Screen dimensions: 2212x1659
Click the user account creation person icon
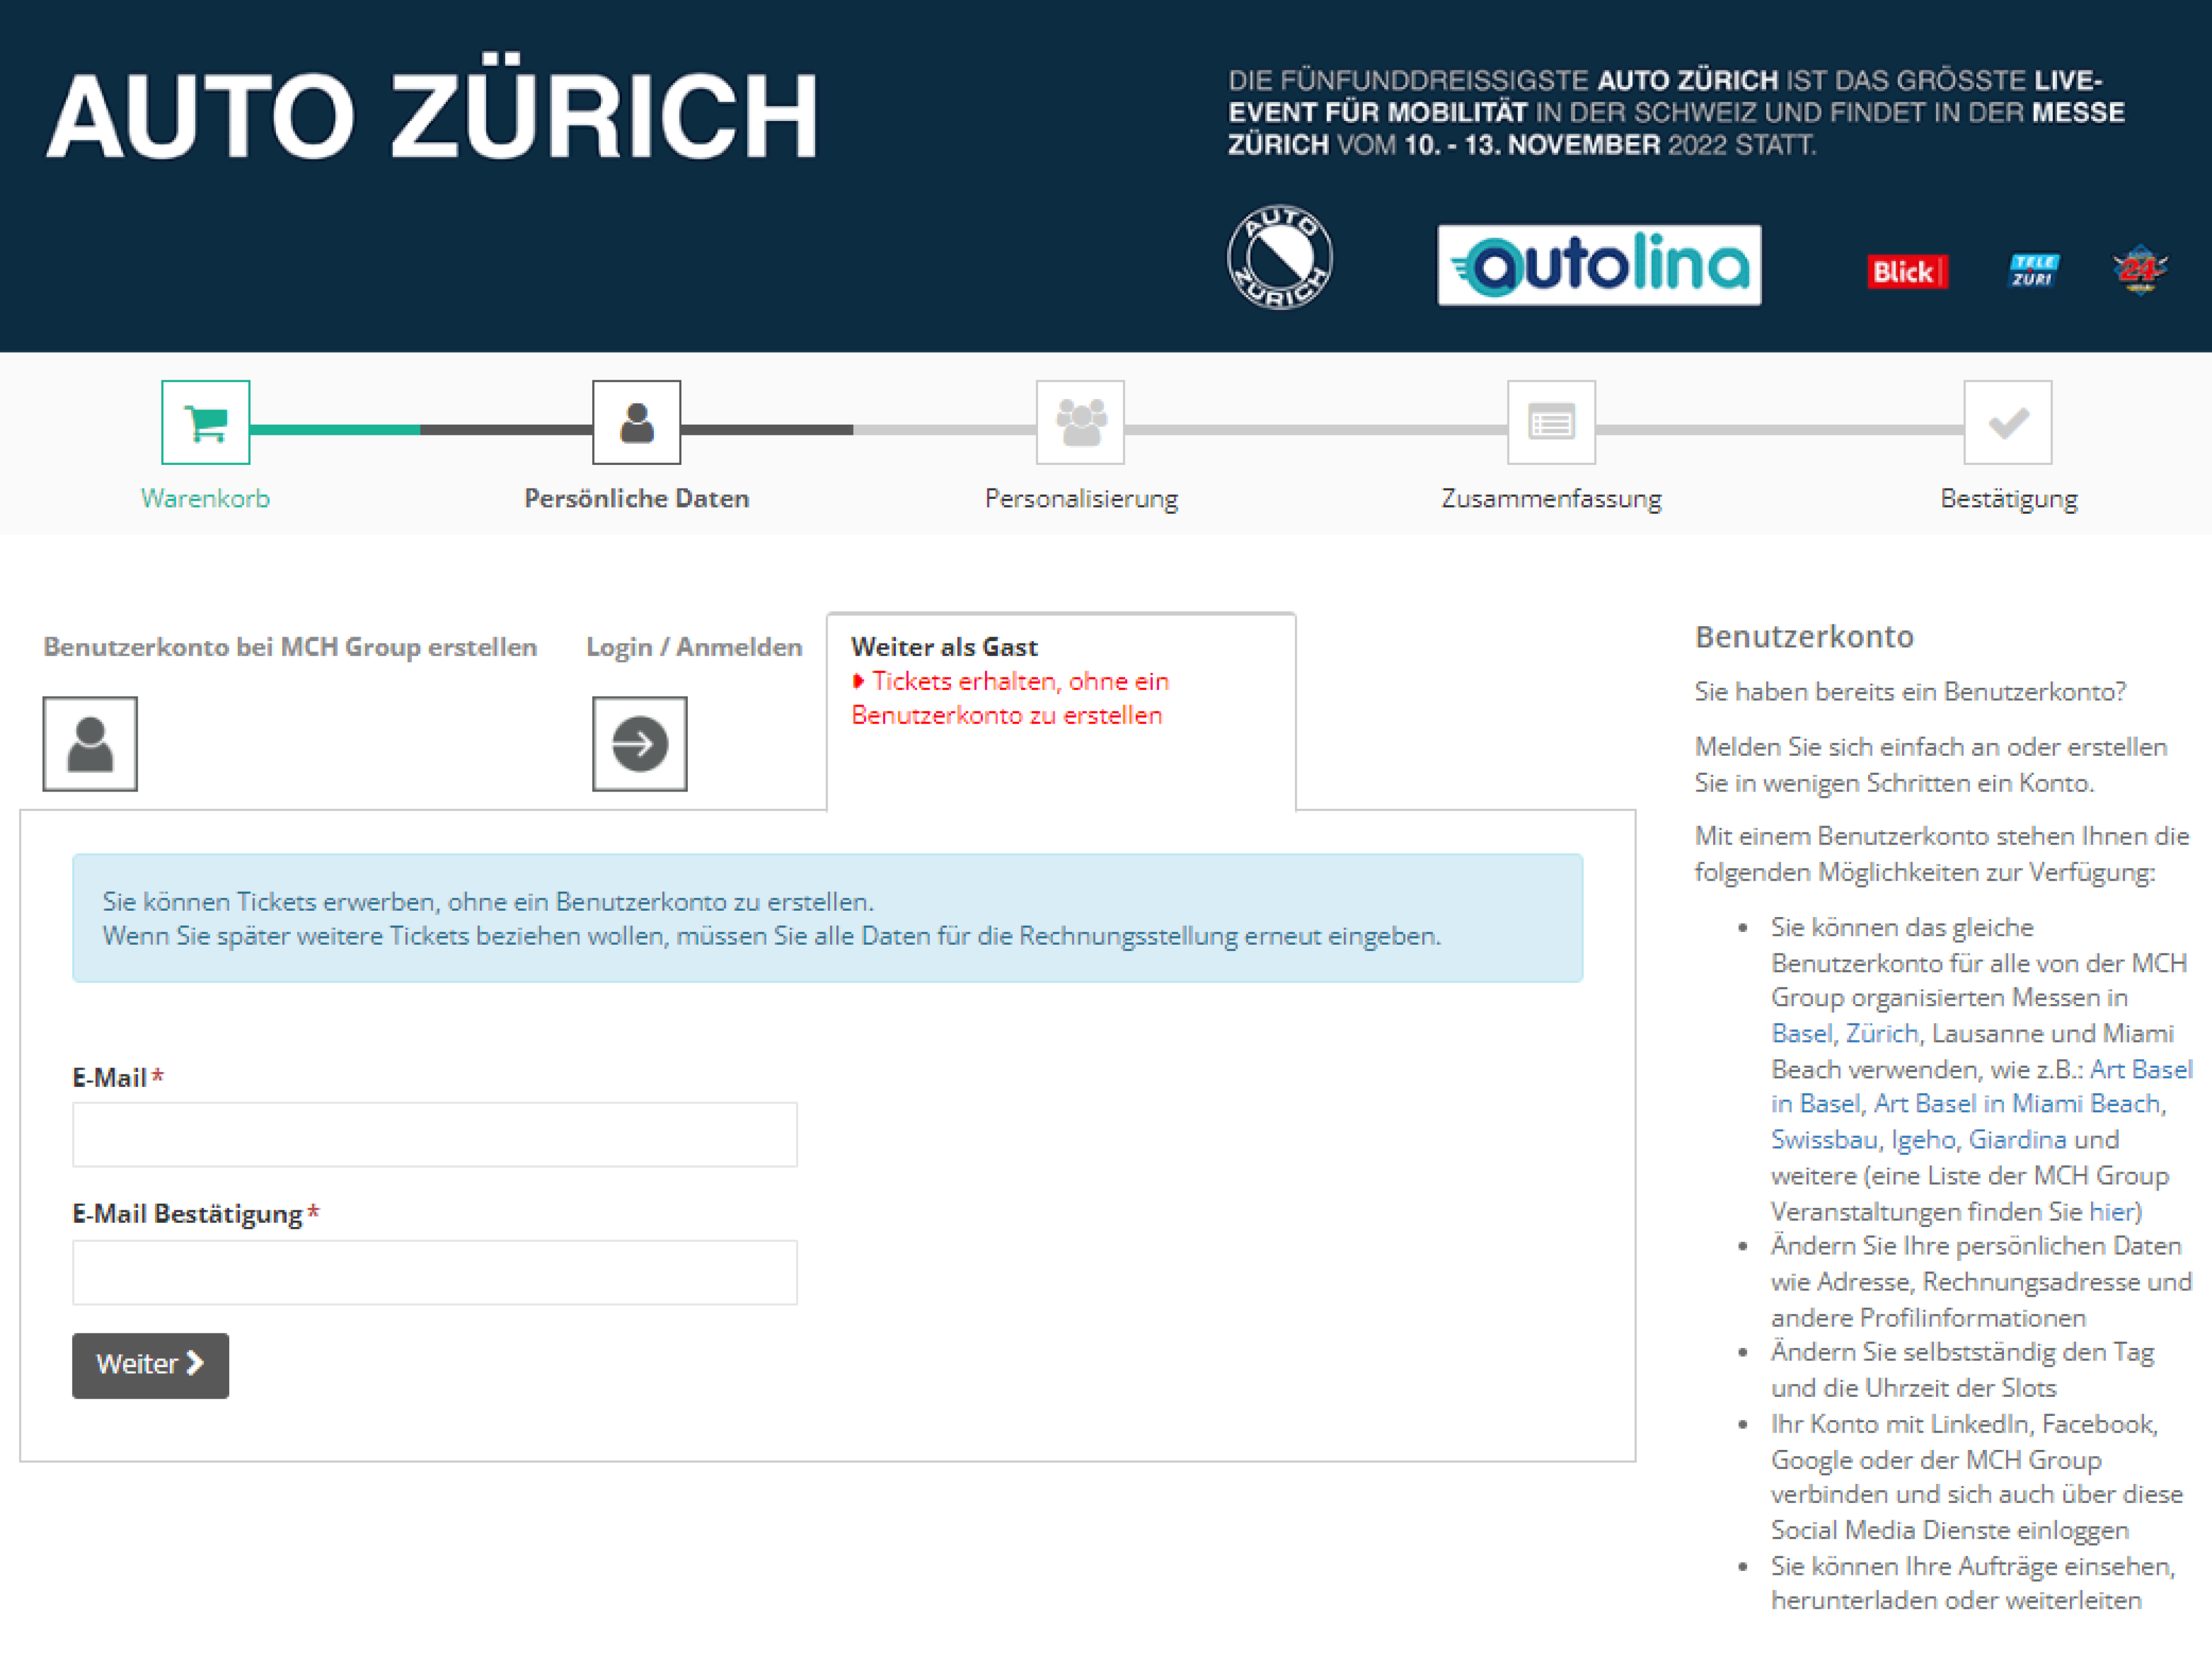pyautogui.click(x=90, y=744)
